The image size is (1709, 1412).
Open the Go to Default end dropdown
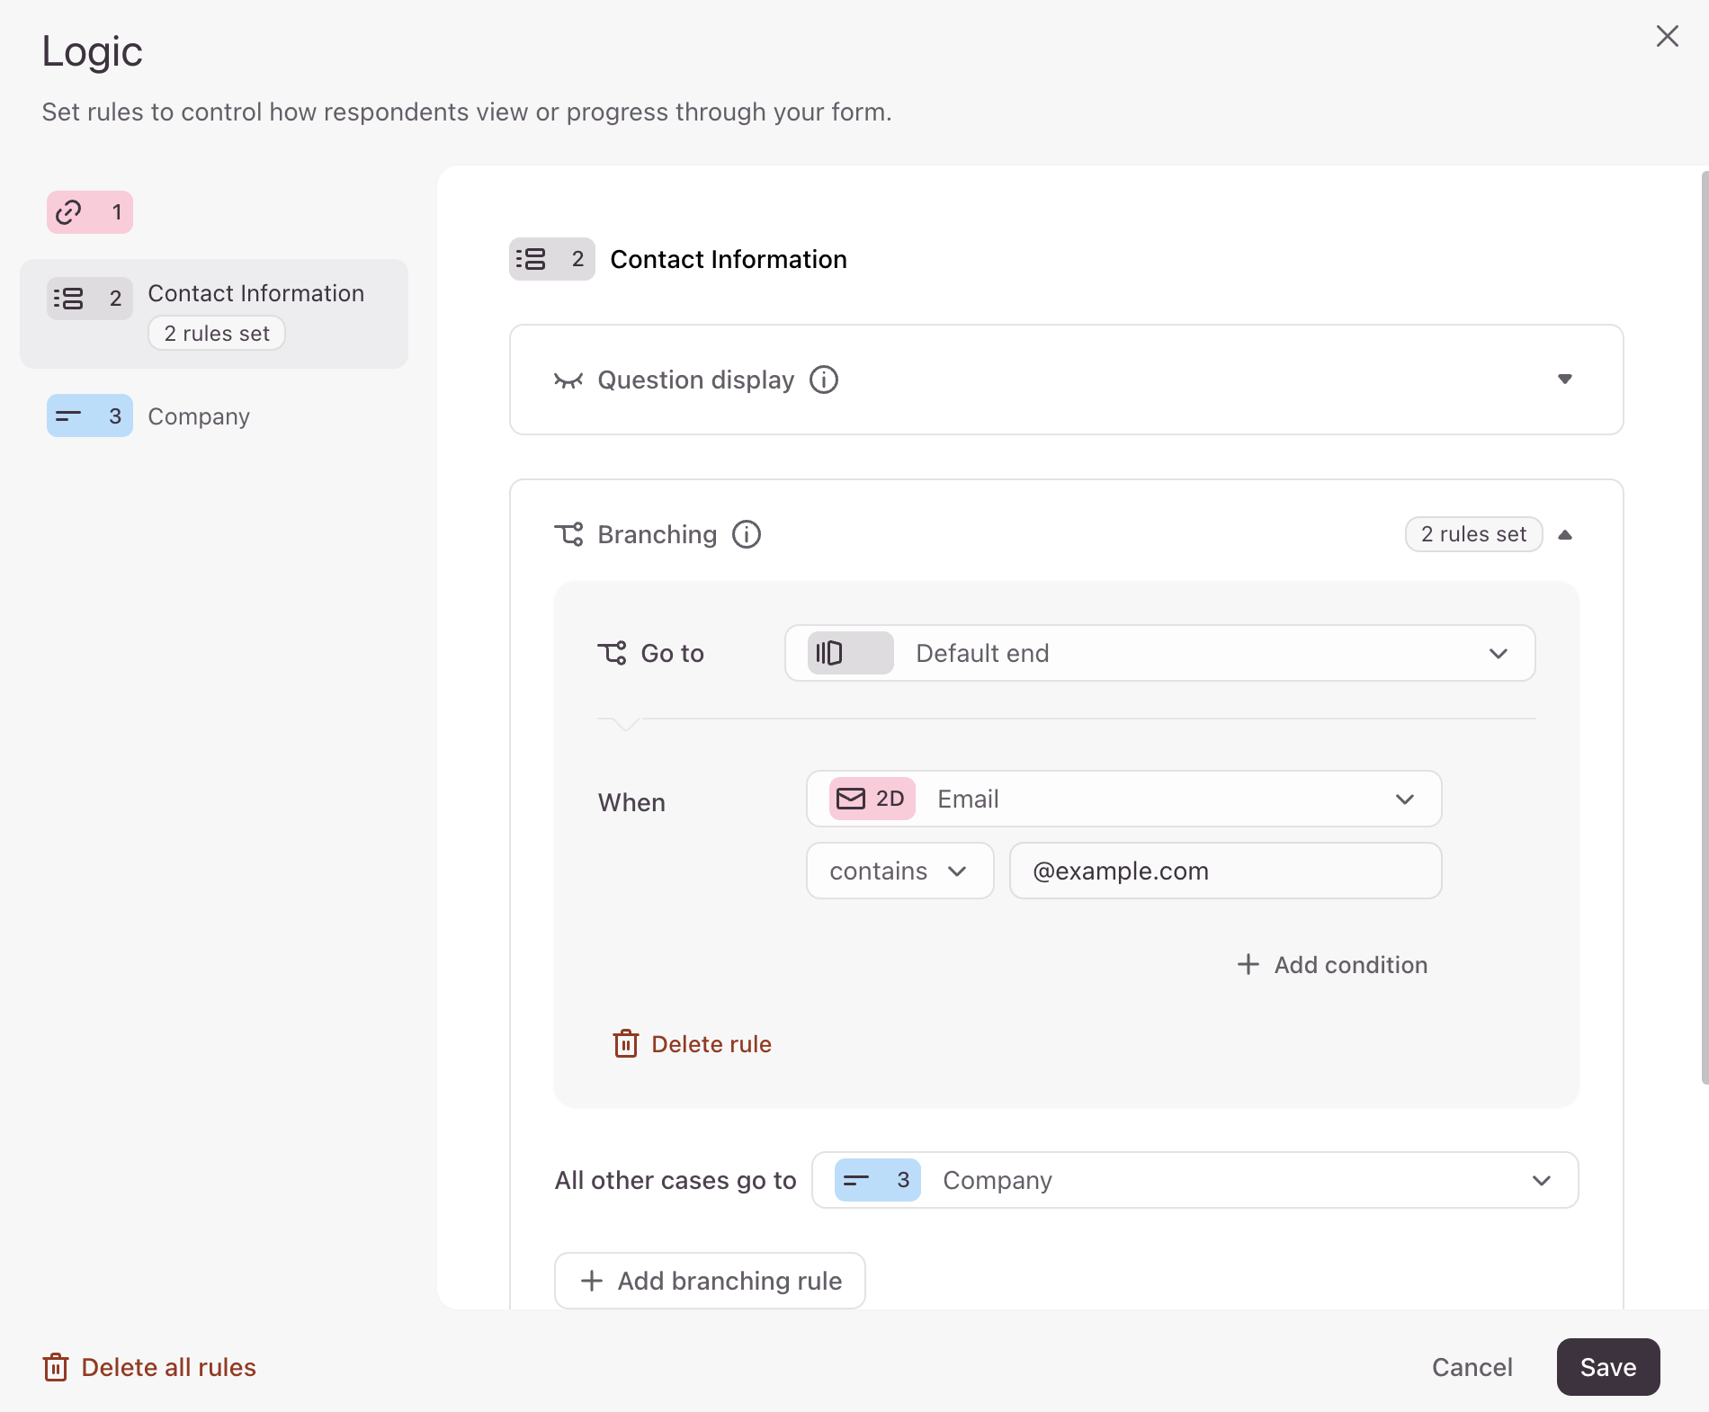tap(1160, 653)
